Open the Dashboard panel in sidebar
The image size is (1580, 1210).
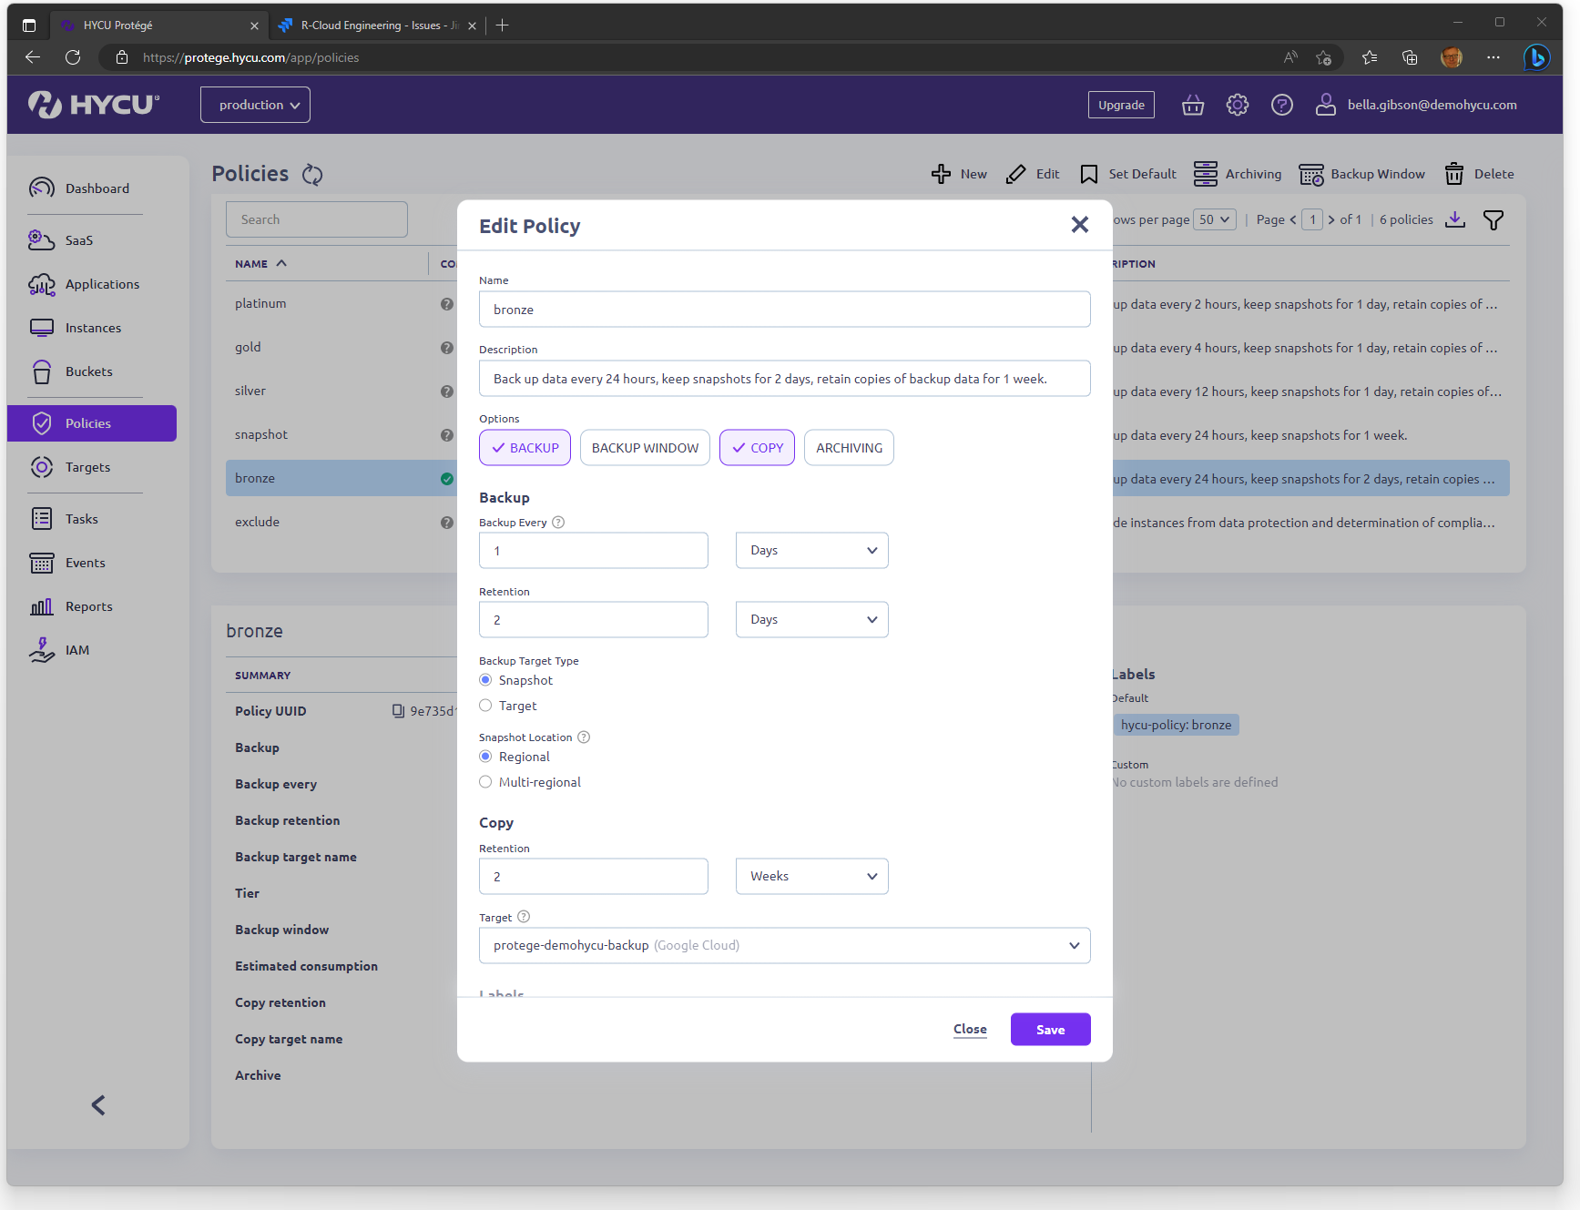(97, 188)
